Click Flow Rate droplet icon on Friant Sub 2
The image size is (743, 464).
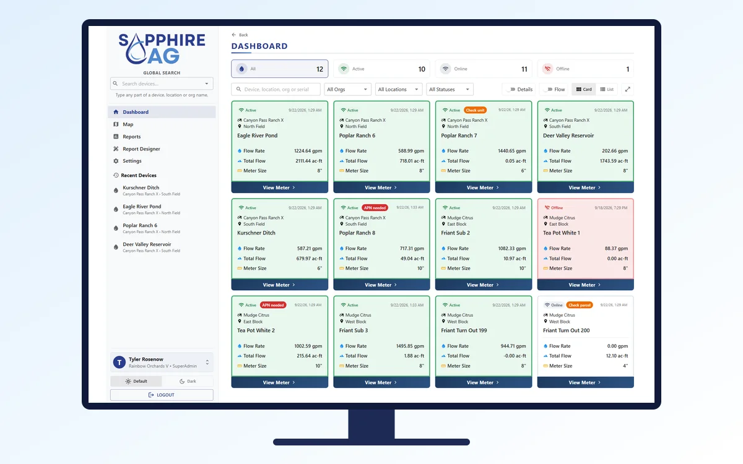[x=443, y=249]
